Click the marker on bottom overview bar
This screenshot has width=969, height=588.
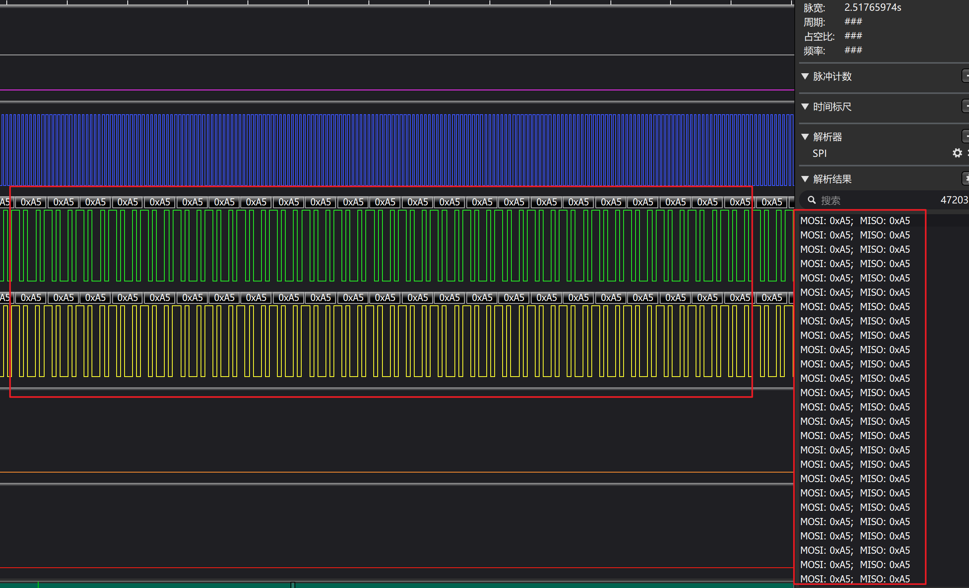292,584
